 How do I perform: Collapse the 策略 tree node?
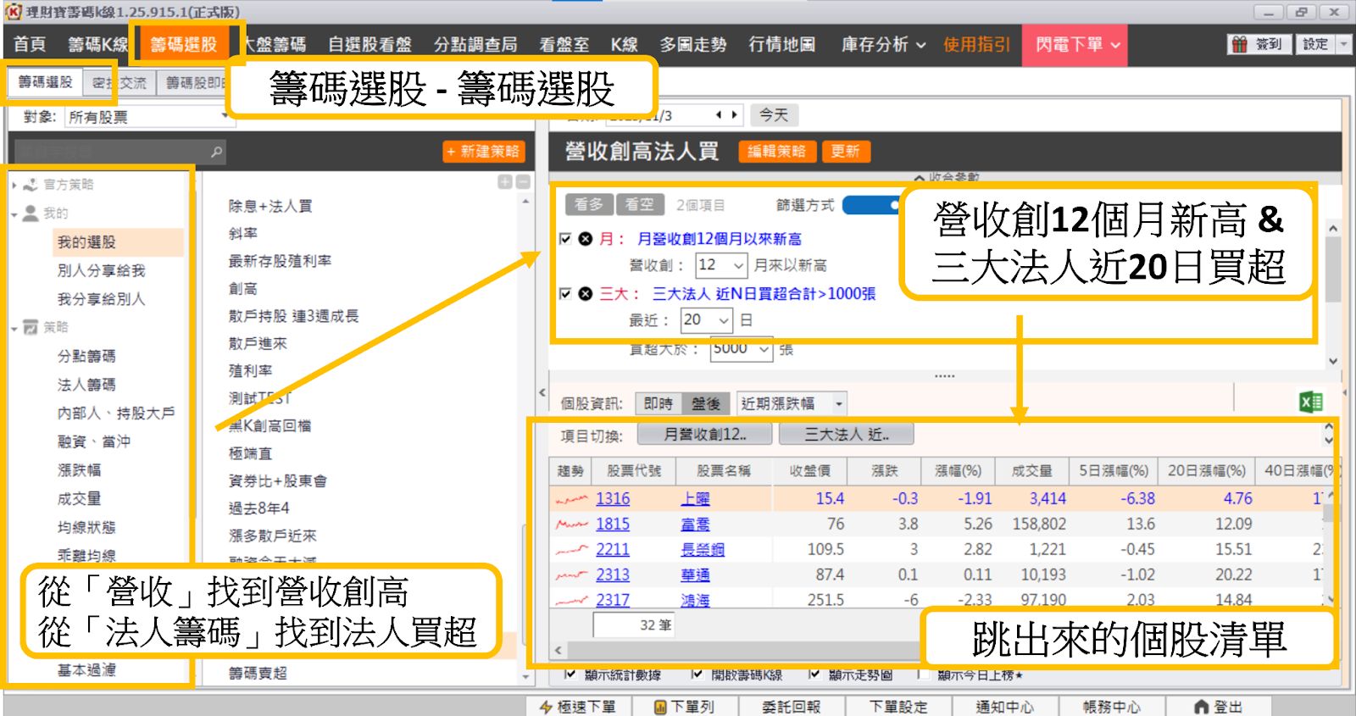pyautogui.click(x=14, y=328)
